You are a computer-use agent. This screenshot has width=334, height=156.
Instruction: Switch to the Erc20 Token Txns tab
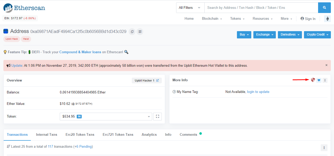pyautogui.click(x=80, y=134)
